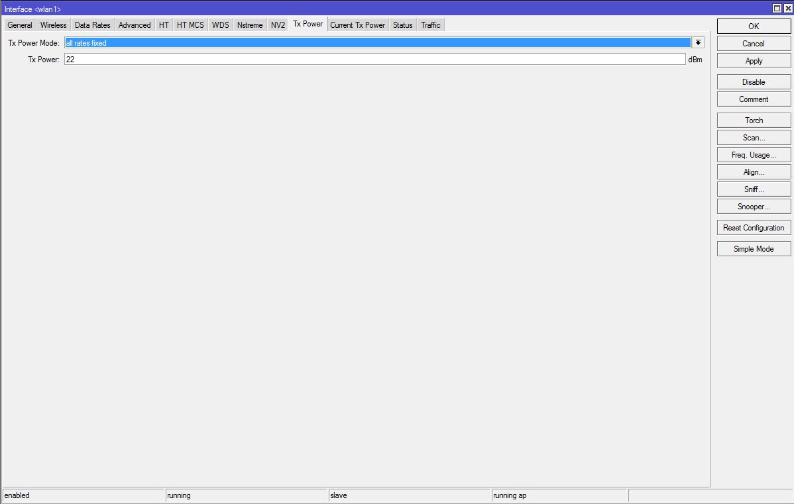Launch the Torch tool
The width and height of the screenshot is (794, 504).
pyautogui.click(x=754, y=121)
